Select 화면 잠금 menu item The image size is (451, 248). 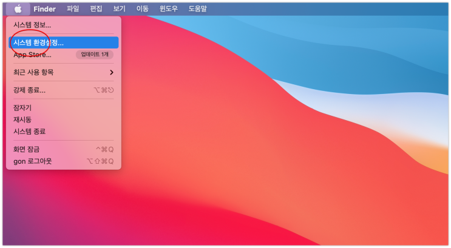pyautogui.click(x=63, y=149)
